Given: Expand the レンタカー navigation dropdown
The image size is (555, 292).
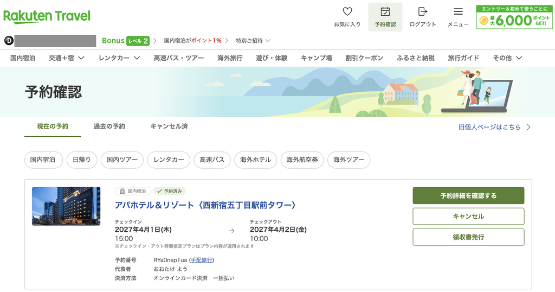Looking at the screenshot, I should [x=119, y=58].
